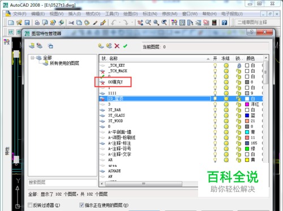283x211 pixels.
Task: Toggle lock icon for _TCH_KEY layer
Action: tap(239, 66)
